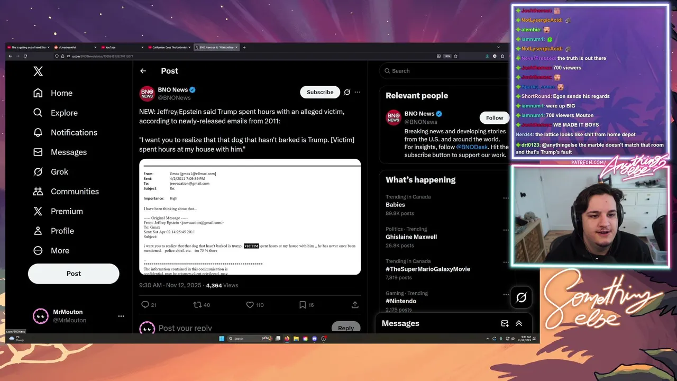
Task: Open Explore in the sidebar
Action: [x=56, y=113]
